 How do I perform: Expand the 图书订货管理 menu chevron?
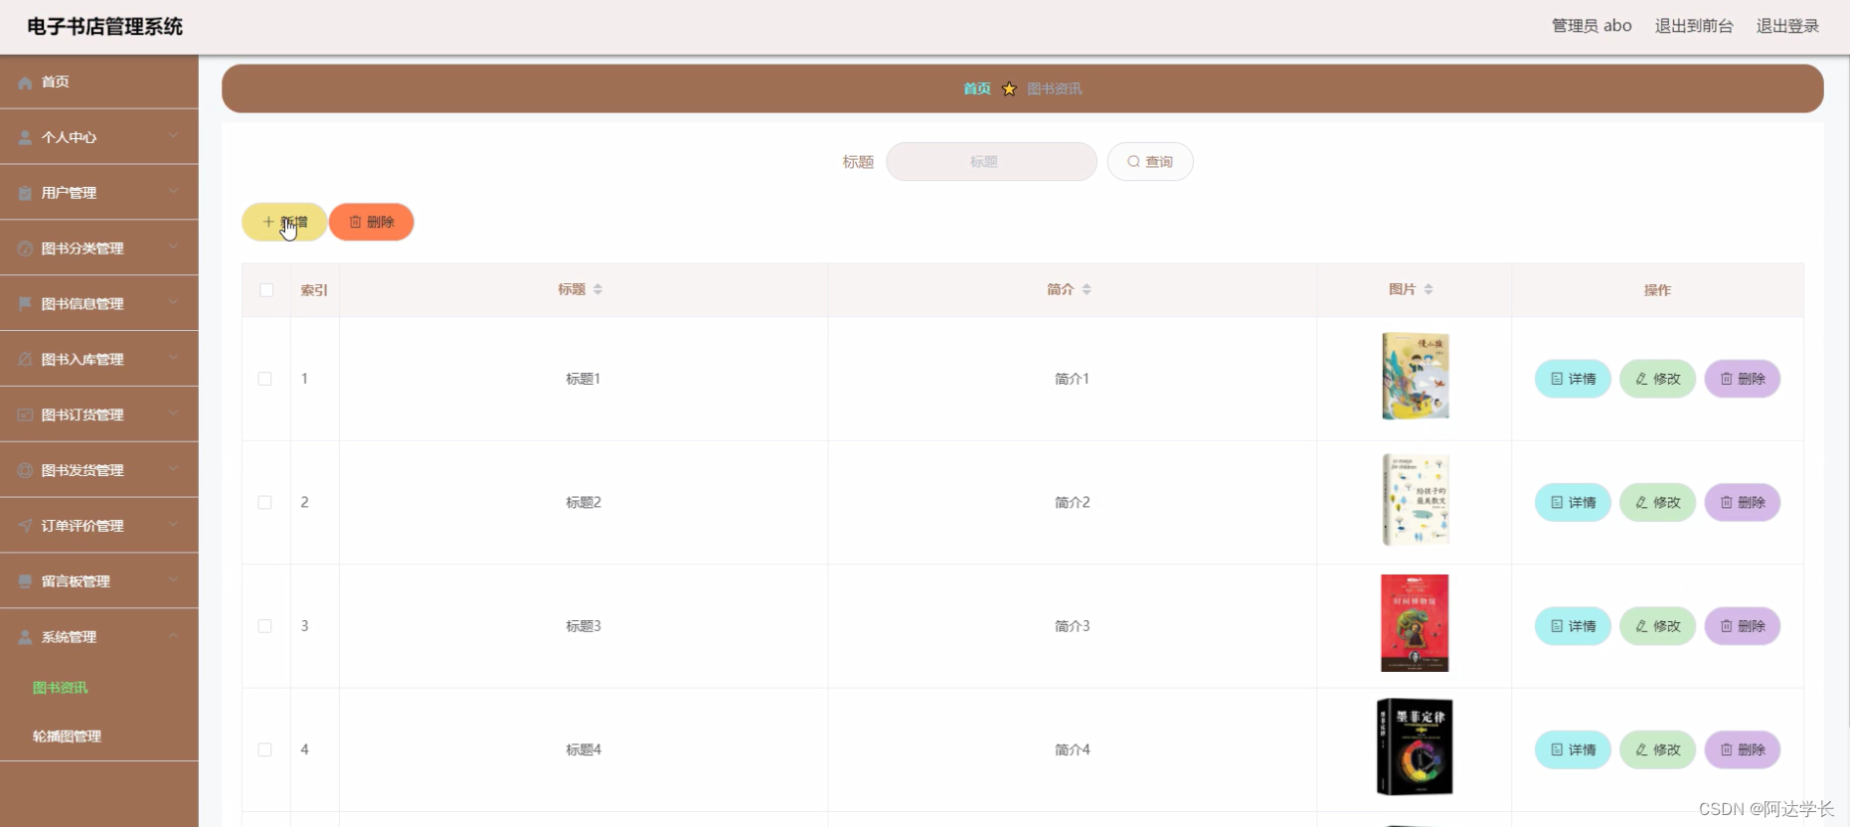click(173, 413)
